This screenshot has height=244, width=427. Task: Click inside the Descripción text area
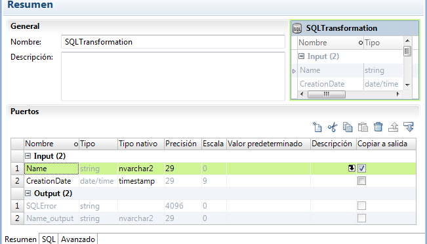tap(173, 76)
